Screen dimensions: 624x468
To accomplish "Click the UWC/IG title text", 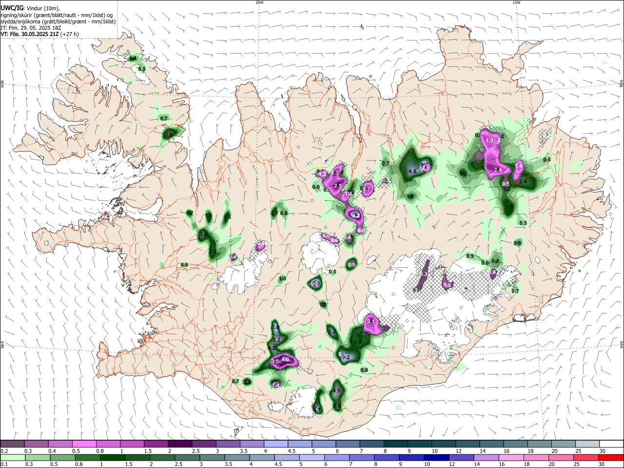I will tap(11, 8).
